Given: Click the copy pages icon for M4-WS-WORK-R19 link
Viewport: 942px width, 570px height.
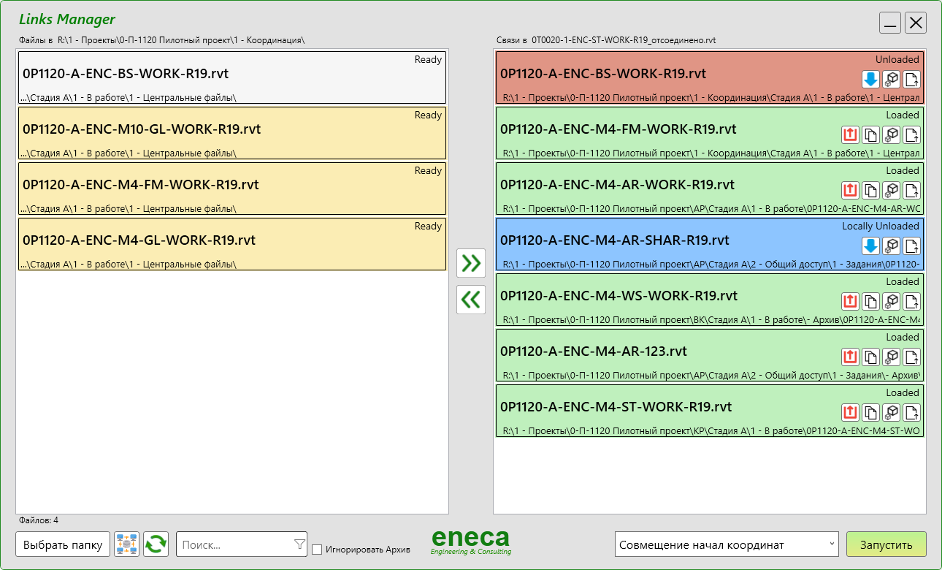Looking at the screenshot, I should tap(870, 302).
